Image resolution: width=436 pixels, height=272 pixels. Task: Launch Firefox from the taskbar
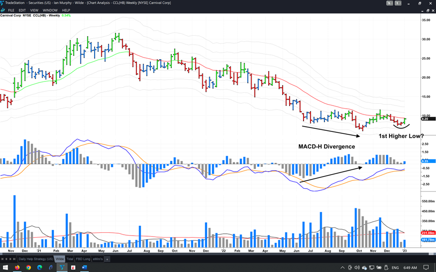(17, 268)
